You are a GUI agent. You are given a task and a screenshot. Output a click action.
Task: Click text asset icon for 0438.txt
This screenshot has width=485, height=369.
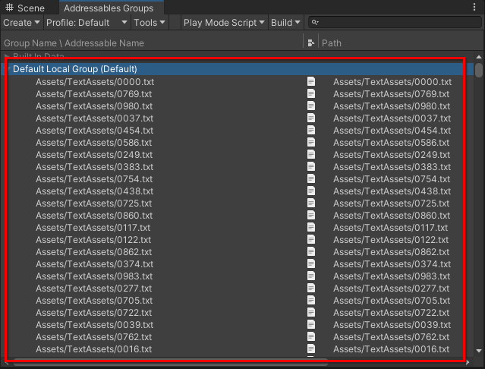[x=311, y=191]
